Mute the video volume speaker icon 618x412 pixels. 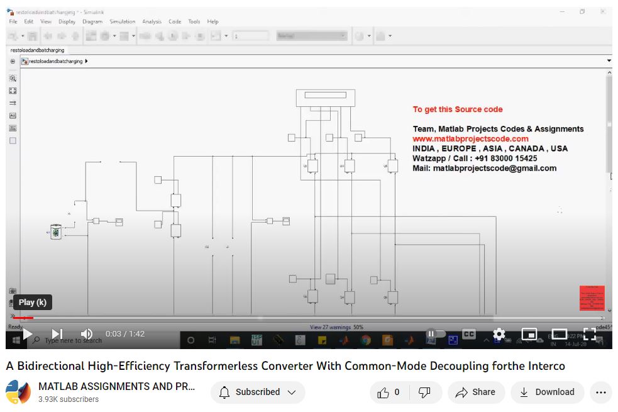coord(87,333)
